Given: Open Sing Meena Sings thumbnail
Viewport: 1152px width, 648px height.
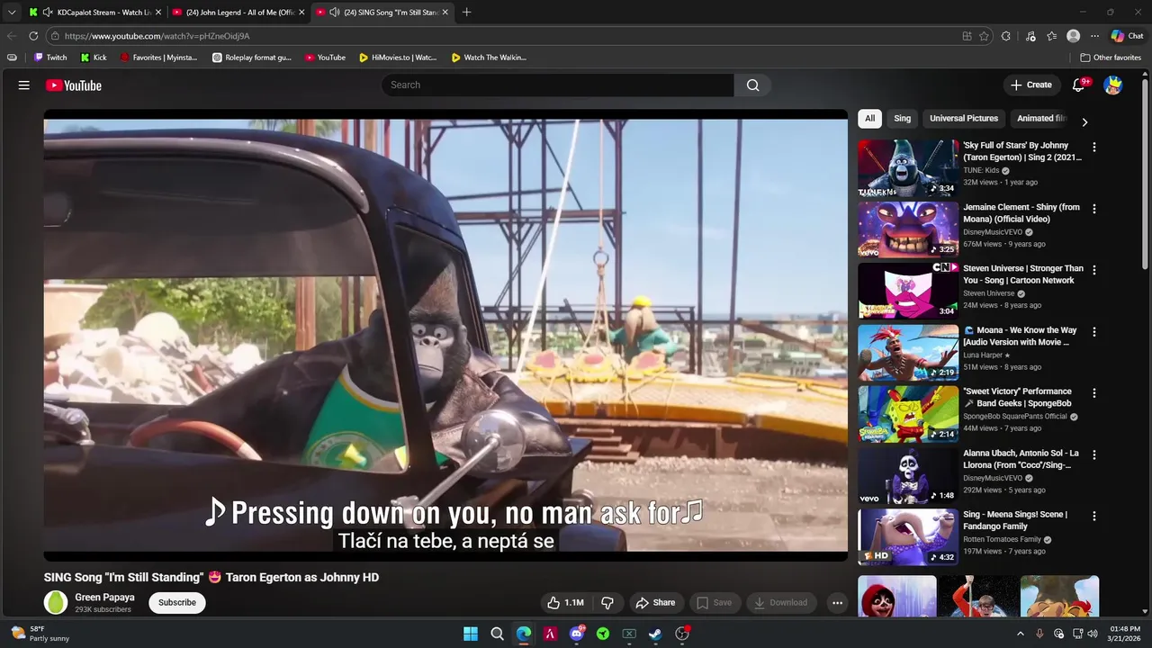Looking at the screenshot, I should (908, 537).
